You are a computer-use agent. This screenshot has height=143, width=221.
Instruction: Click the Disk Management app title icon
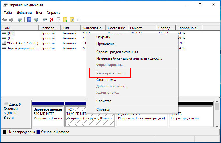5,5
